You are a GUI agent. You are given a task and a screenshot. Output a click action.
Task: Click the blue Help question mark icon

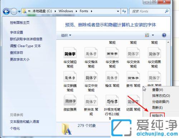[x=164, y=35]
